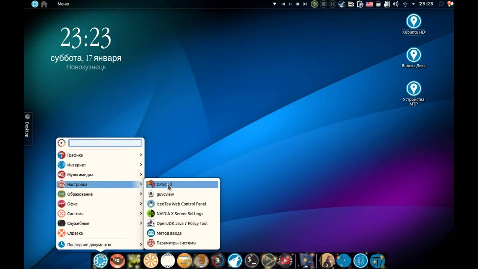Click the Меню label in top panel

(x=63, y=4)
